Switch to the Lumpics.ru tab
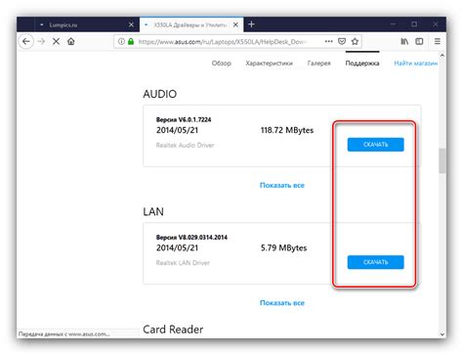 (x=87, y=24)
